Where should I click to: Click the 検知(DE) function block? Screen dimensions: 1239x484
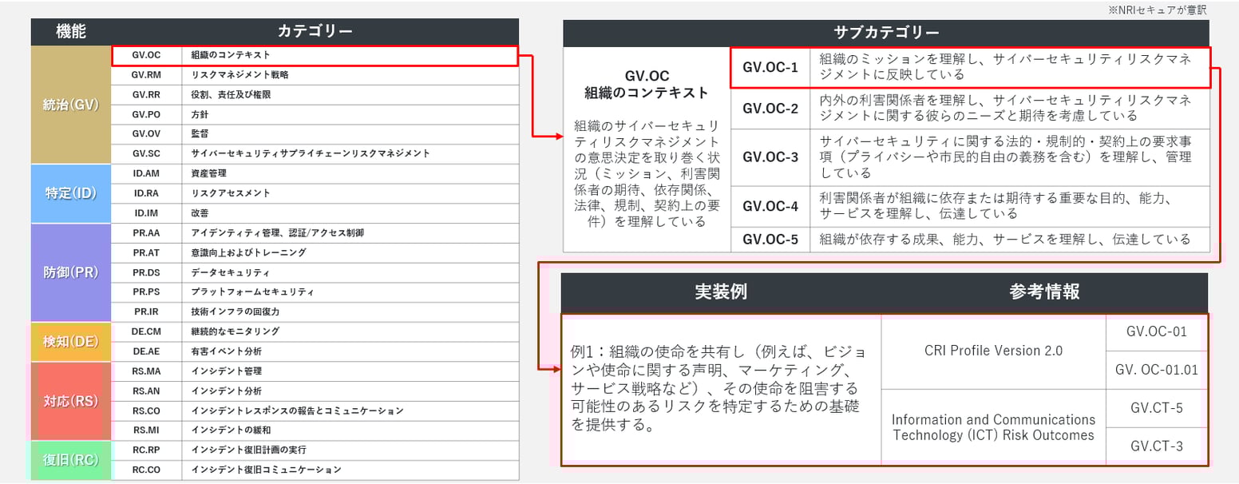71,341
